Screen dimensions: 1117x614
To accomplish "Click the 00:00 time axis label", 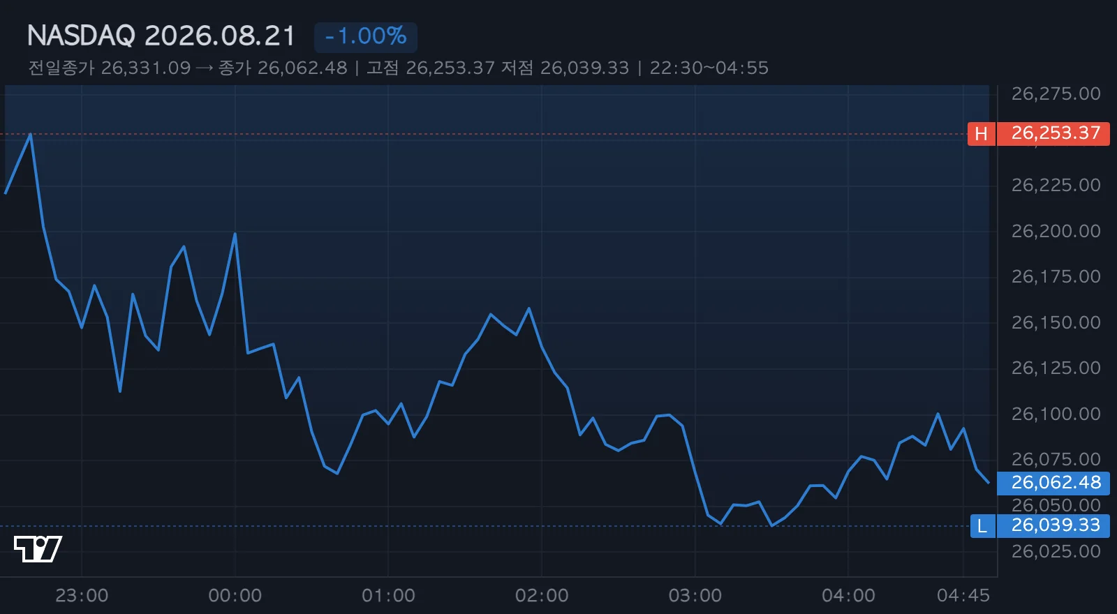I will [235, 595].
